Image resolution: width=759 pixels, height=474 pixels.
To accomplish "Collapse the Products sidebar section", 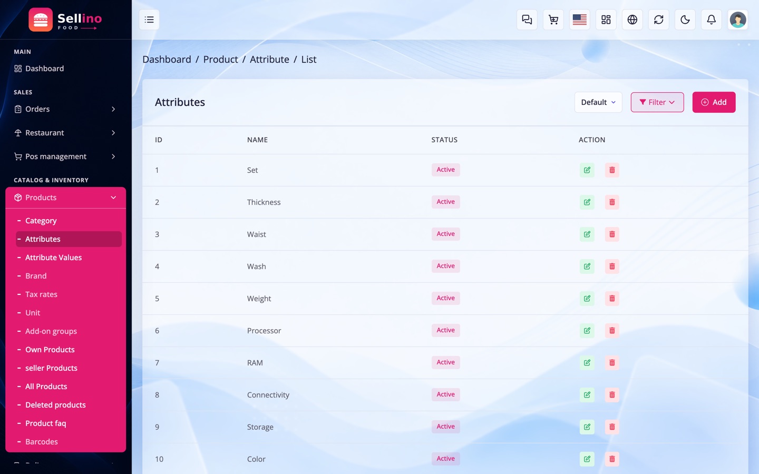I will pos(65,197).
